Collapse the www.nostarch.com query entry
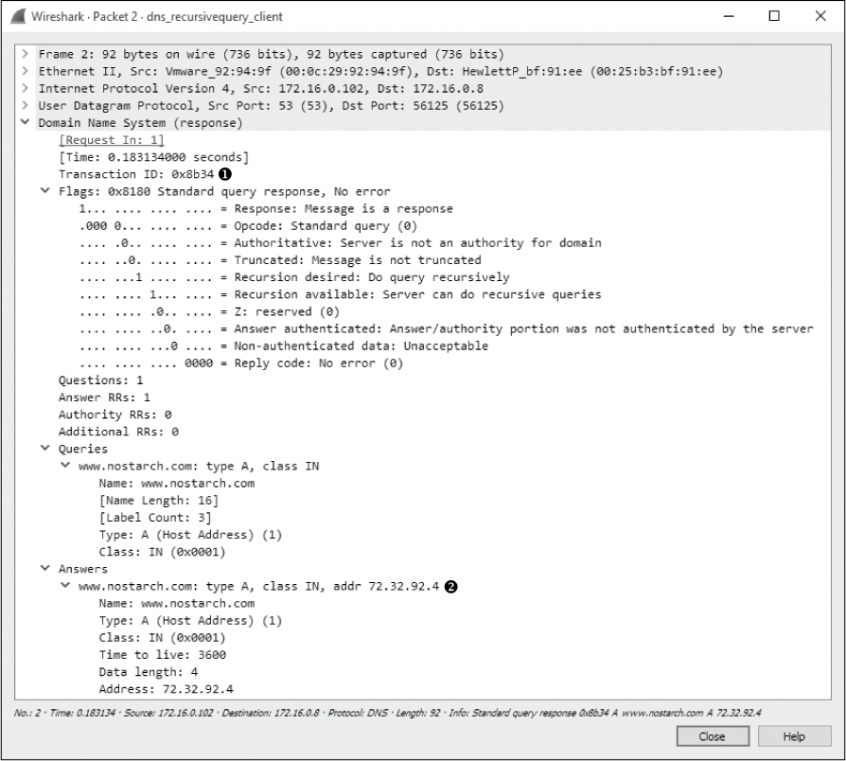 tap(65, 466)
